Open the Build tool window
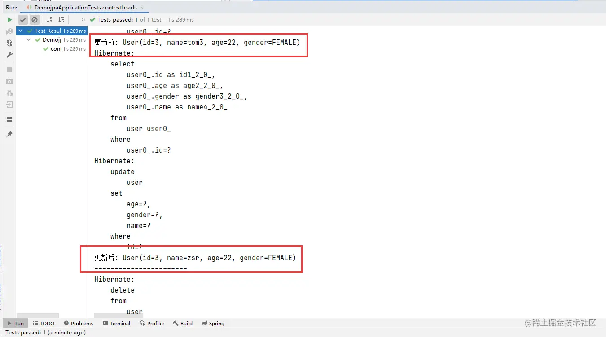The image size is (606, 337). [x=183, y=323]
